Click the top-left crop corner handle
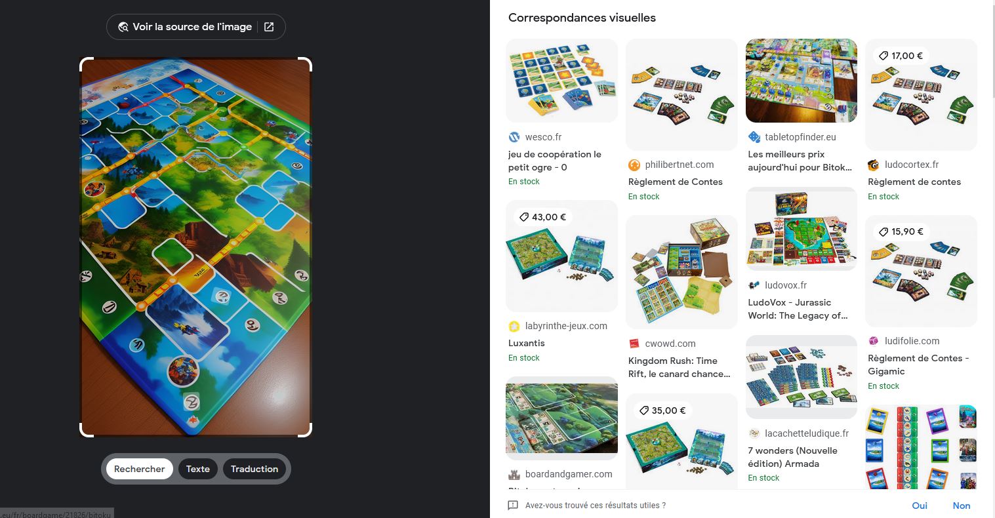The width and height of the screenshot is (995, 518). 85,64
